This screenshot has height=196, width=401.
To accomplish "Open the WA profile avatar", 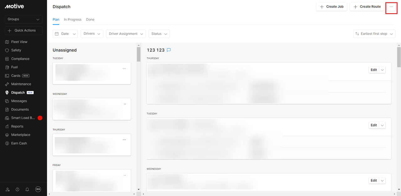I will pos(38,189).
